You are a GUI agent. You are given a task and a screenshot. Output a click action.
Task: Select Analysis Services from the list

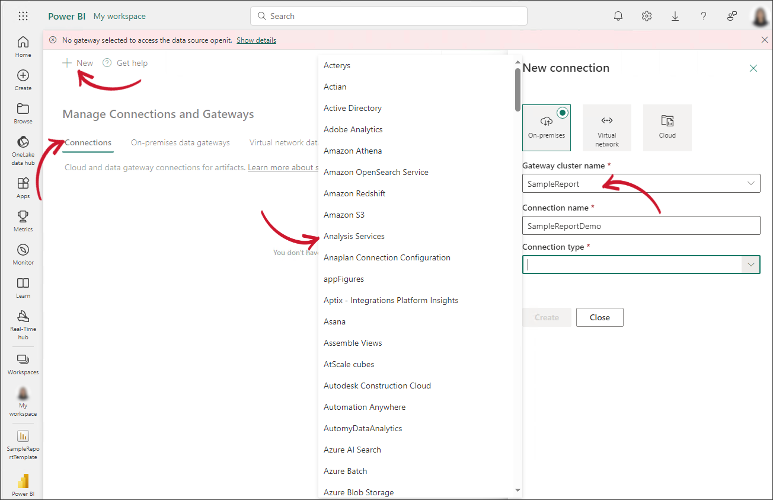tap(354, 236)
